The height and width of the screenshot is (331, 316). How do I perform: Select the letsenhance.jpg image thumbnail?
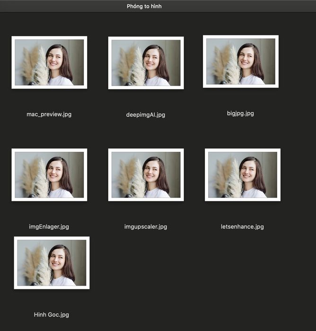click(x=243, y=175)
